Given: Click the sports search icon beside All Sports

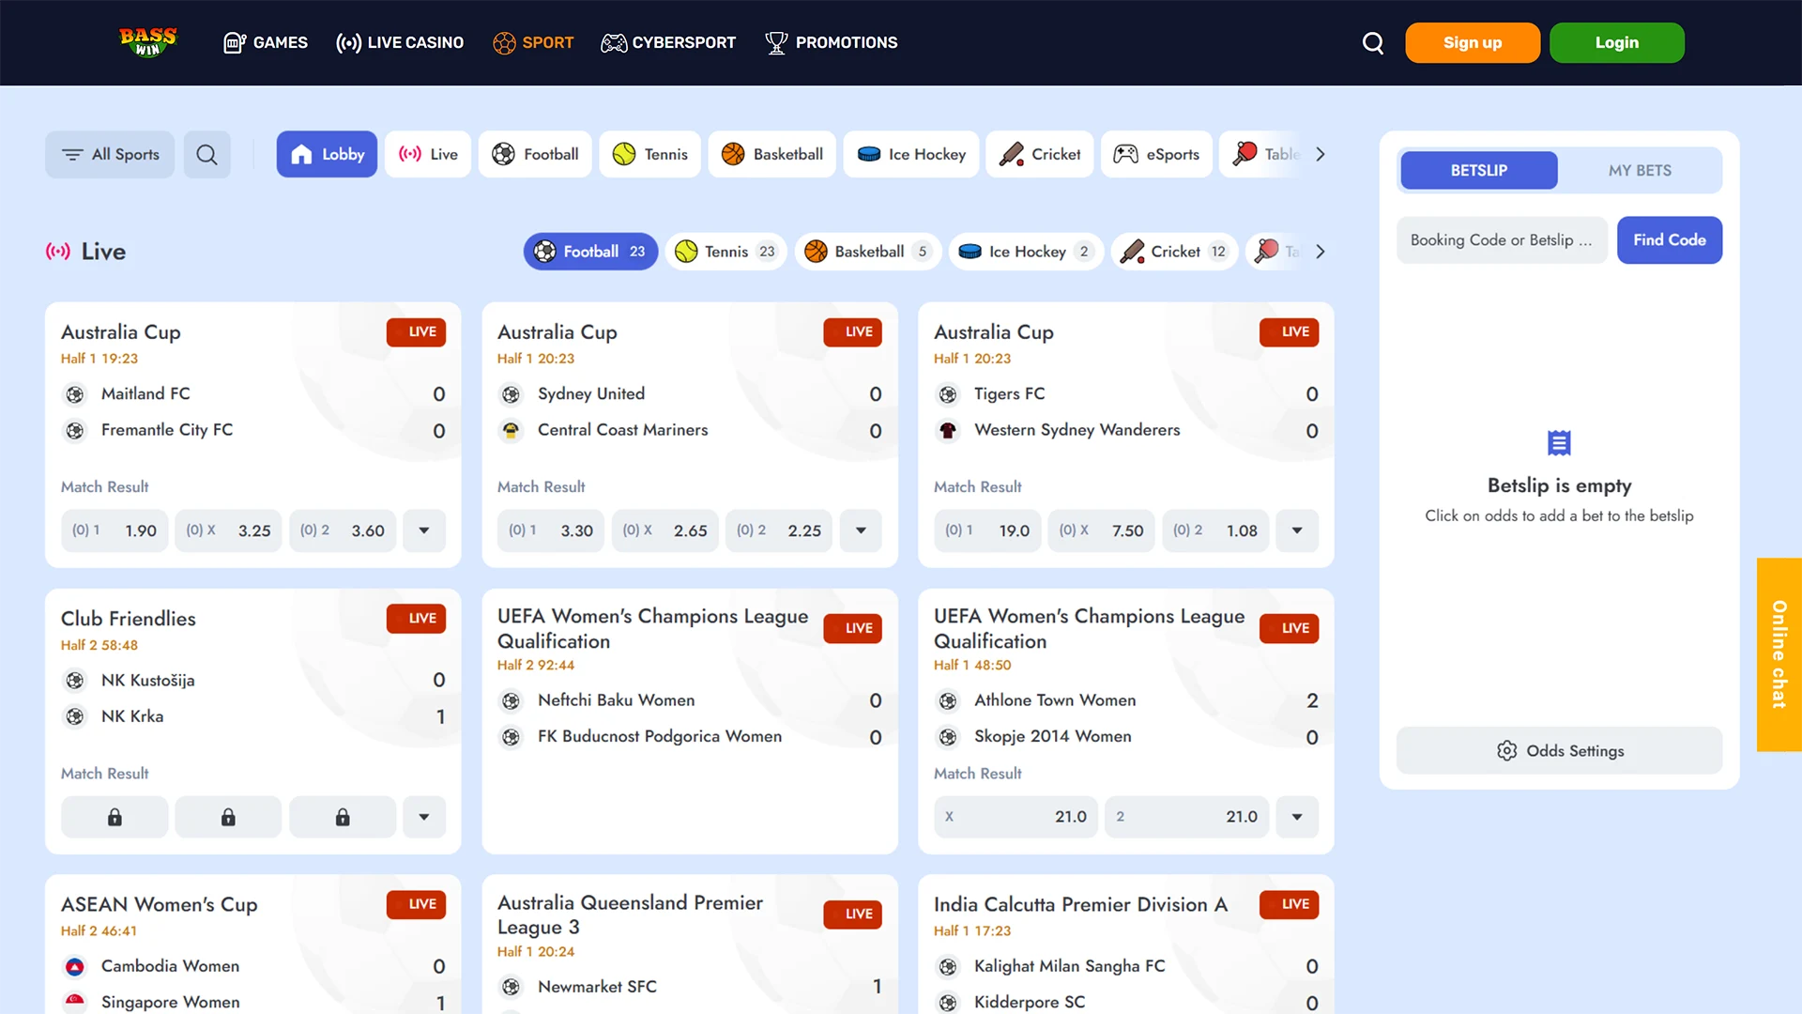Looking at the screenshot, I should click(206, 155).
